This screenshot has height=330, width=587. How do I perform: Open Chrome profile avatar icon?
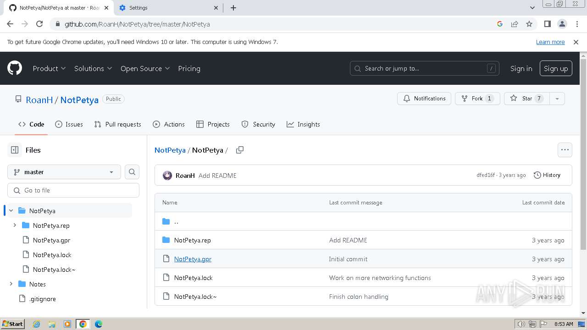coord(562,24)
